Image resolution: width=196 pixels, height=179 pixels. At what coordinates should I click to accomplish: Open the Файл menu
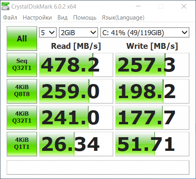pyautogui.click(x=10, y=18)
